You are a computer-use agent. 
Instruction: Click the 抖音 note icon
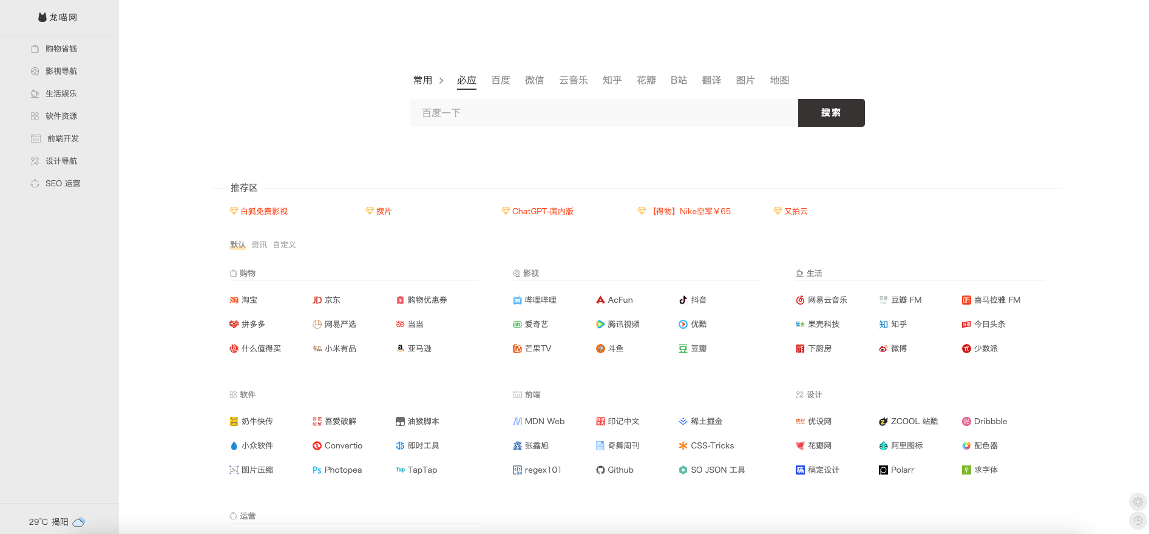point(683,300)
